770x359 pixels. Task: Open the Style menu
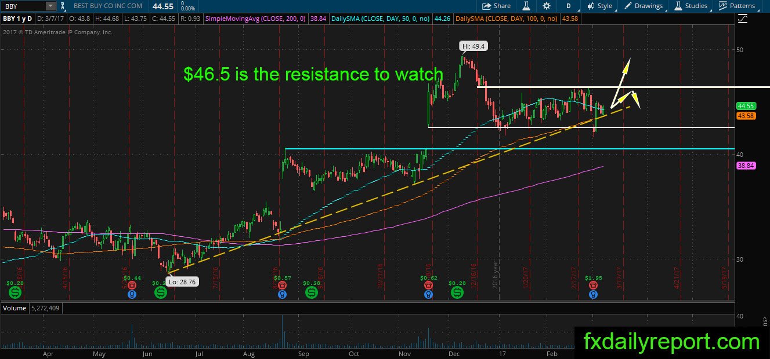point(599,6)
